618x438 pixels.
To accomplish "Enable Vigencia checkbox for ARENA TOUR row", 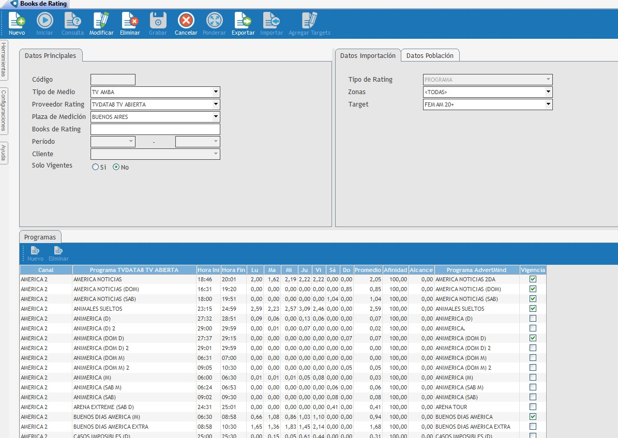I will click(533, 407).
